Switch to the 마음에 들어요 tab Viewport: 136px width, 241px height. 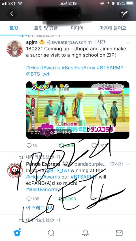pyautogui.click(x=113, y=28)
